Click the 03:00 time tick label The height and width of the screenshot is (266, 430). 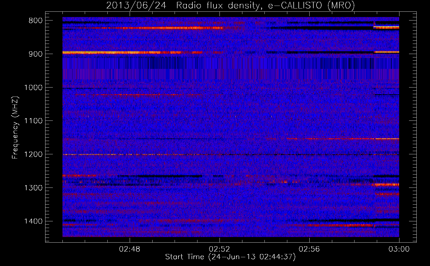pyautogui.click(x=399, y=249)
